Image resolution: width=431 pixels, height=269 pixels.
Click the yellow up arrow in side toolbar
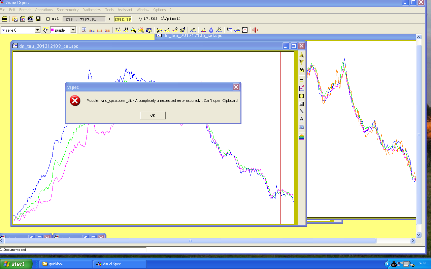click(301, 55)
